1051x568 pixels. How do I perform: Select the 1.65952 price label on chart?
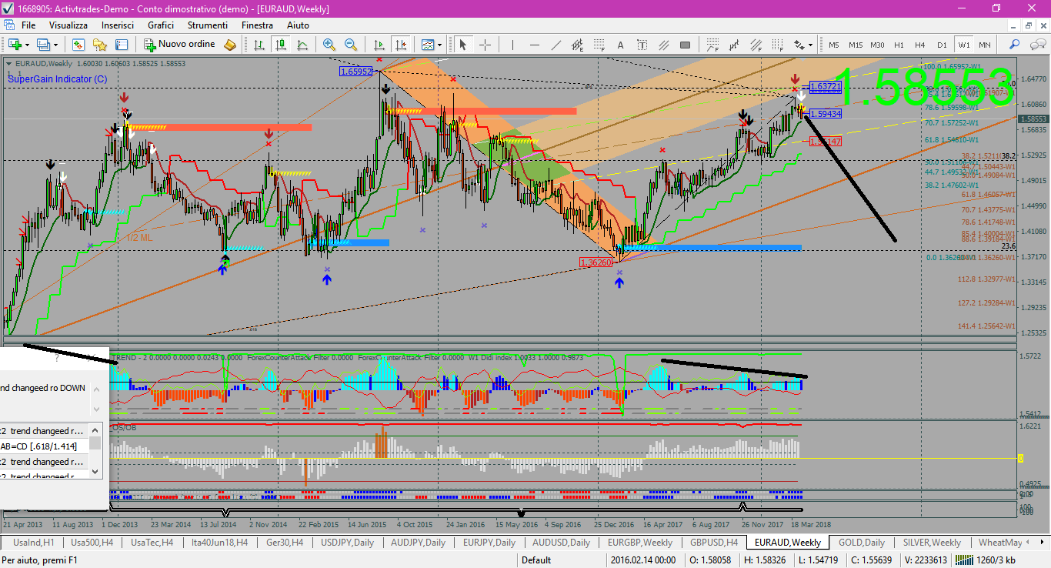[355, 71]
